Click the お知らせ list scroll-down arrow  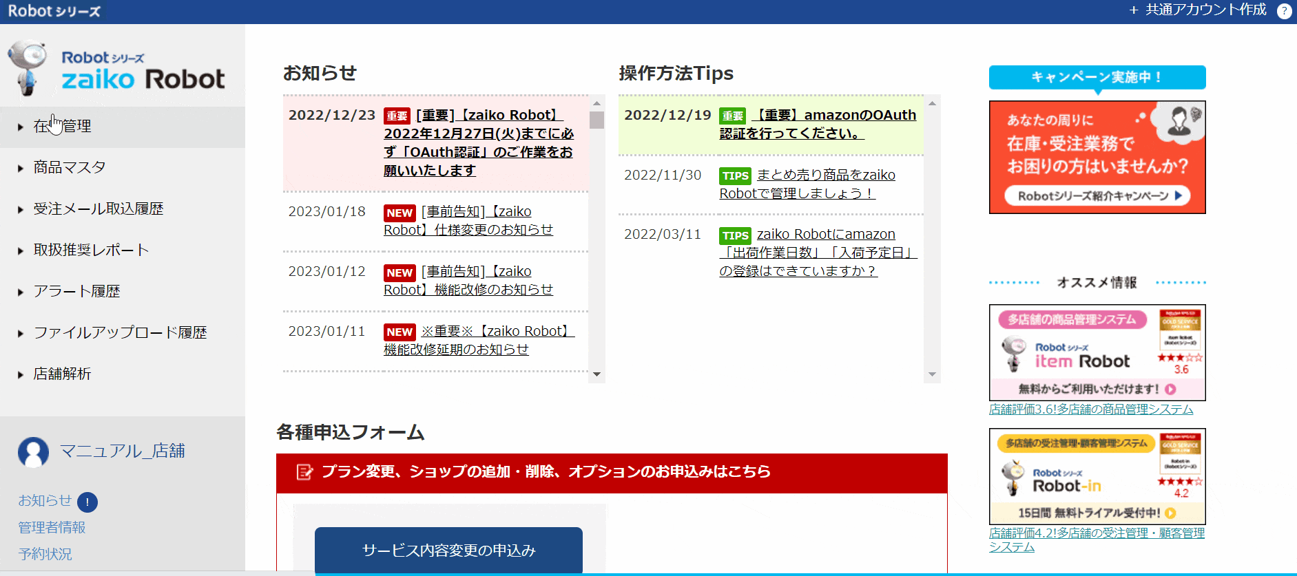596,374
